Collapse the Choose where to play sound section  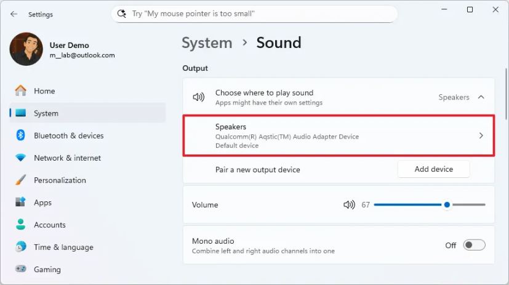click(x=481, y=97)
